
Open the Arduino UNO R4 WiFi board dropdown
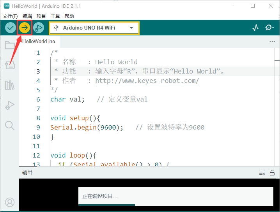tap(94, 28)
